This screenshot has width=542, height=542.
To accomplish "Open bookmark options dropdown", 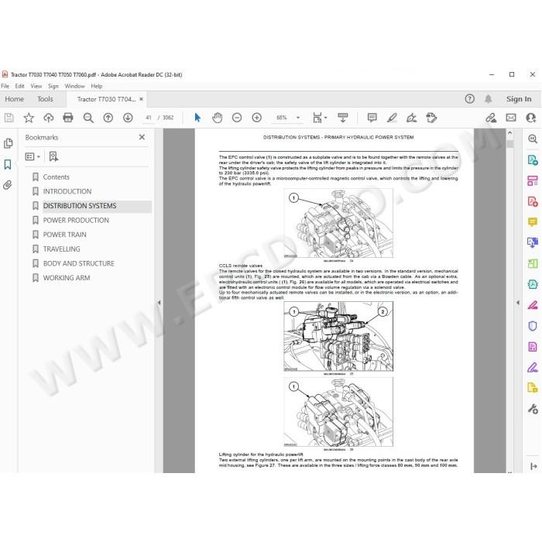I will pyautogui.click(x=33, y=157).
